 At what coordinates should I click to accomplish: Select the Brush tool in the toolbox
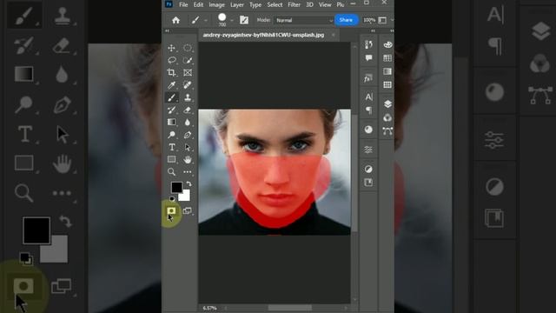click(x=172, y=97)
